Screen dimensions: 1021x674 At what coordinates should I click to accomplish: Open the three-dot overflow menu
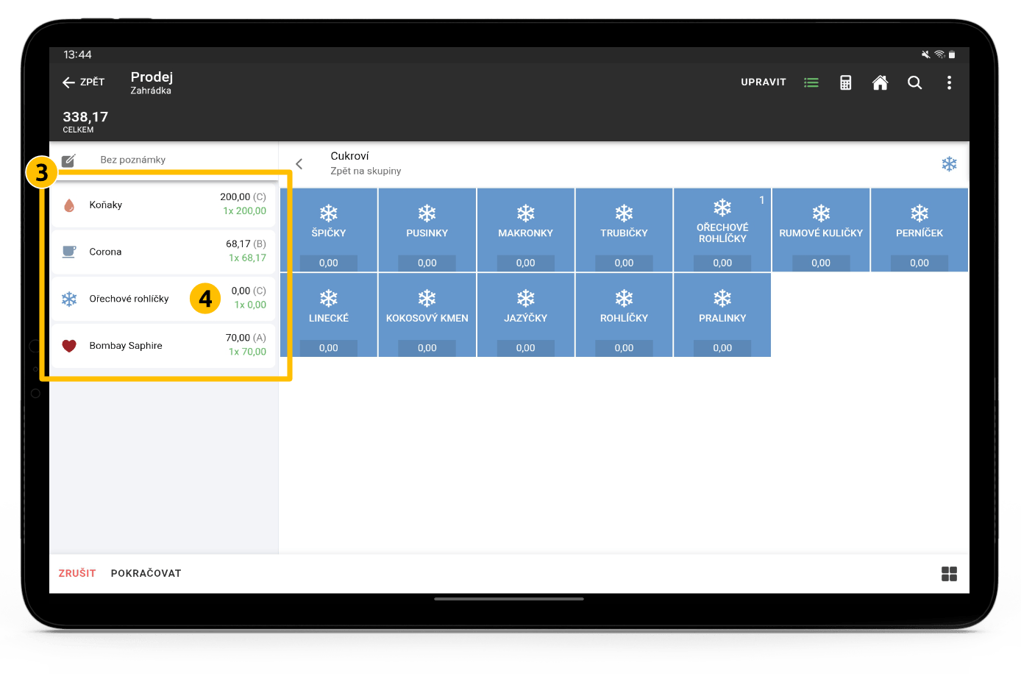coord(949,82)
